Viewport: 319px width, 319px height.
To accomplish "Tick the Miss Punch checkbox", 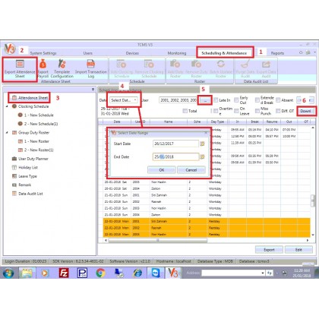I will (x=257, y=111).
